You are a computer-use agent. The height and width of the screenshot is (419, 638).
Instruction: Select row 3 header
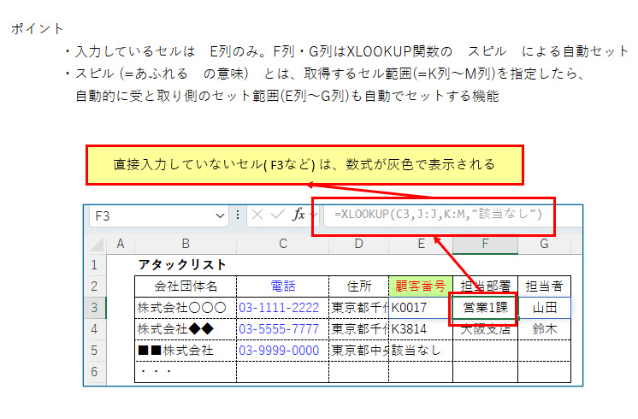96,307
